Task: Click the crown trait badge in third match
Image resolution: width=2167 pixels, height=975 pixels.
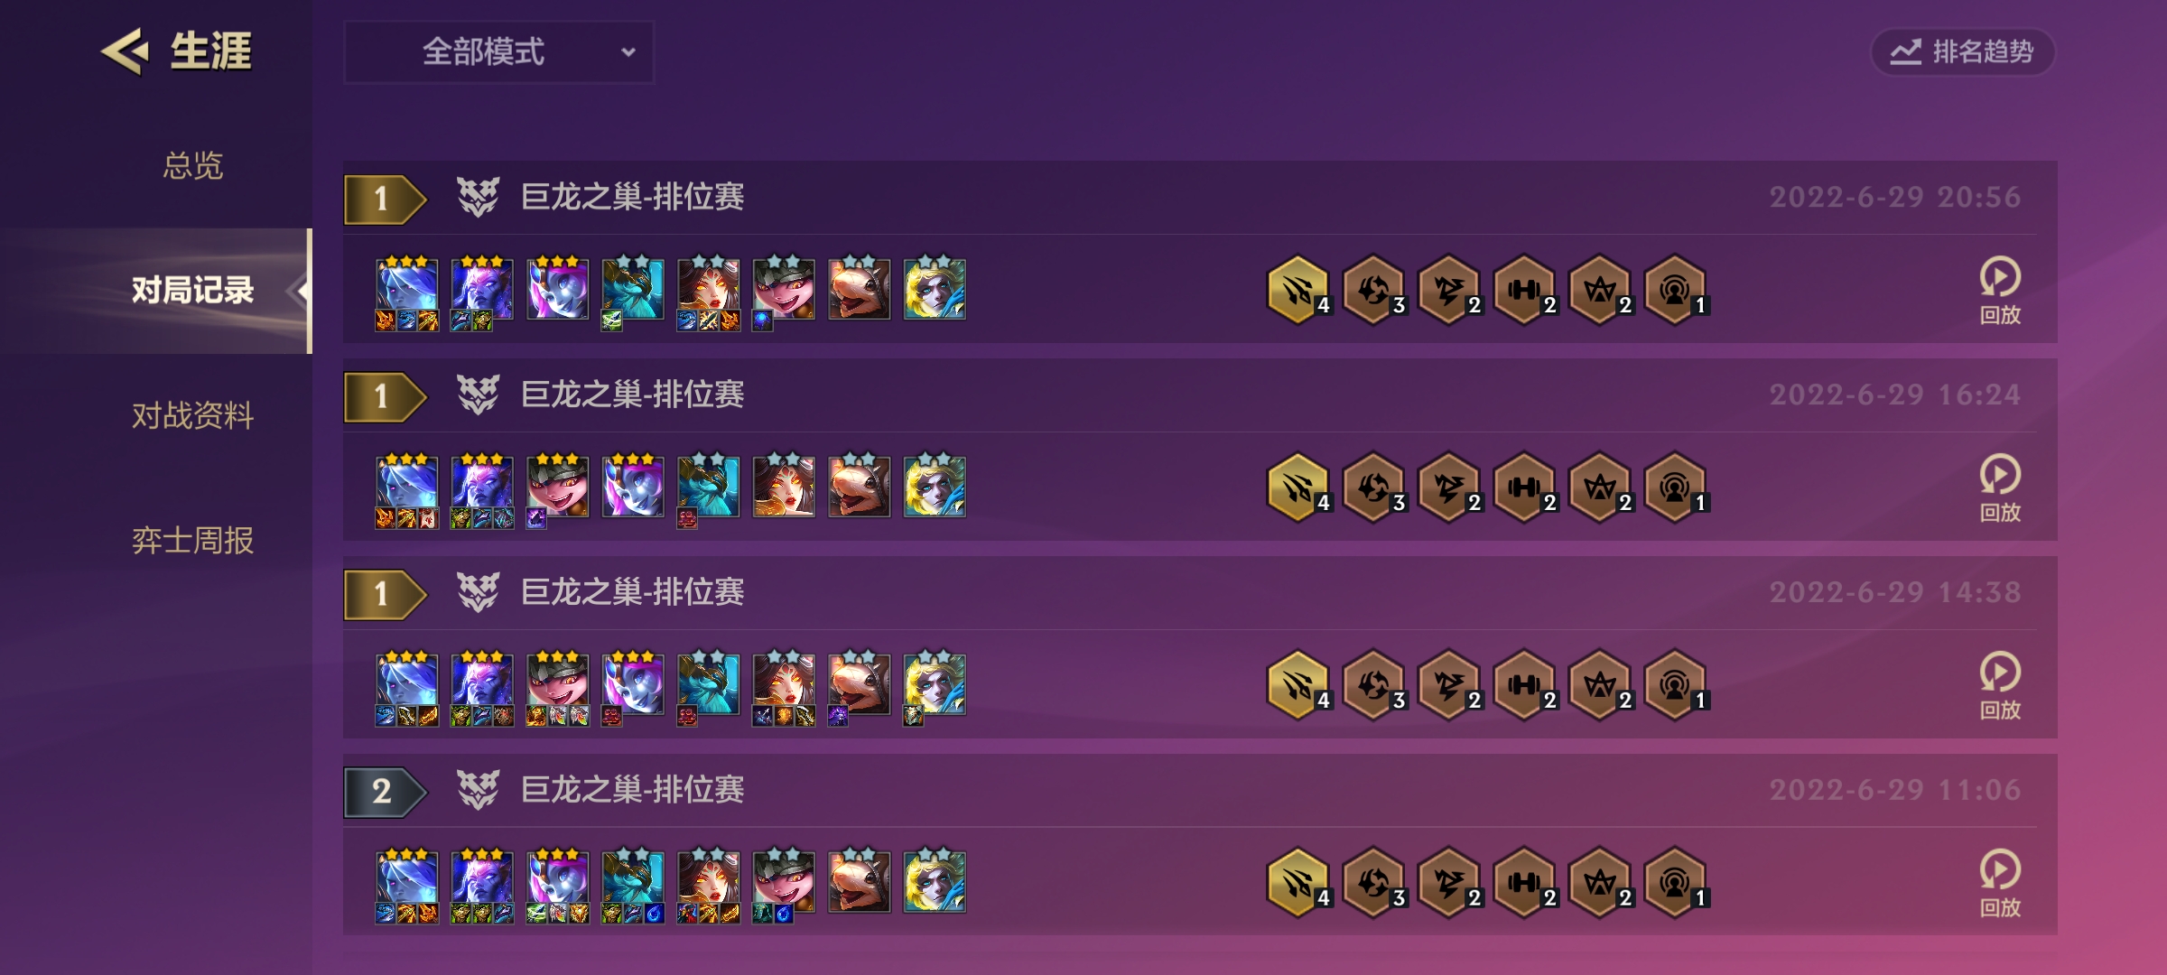Action: (1601, 685)
